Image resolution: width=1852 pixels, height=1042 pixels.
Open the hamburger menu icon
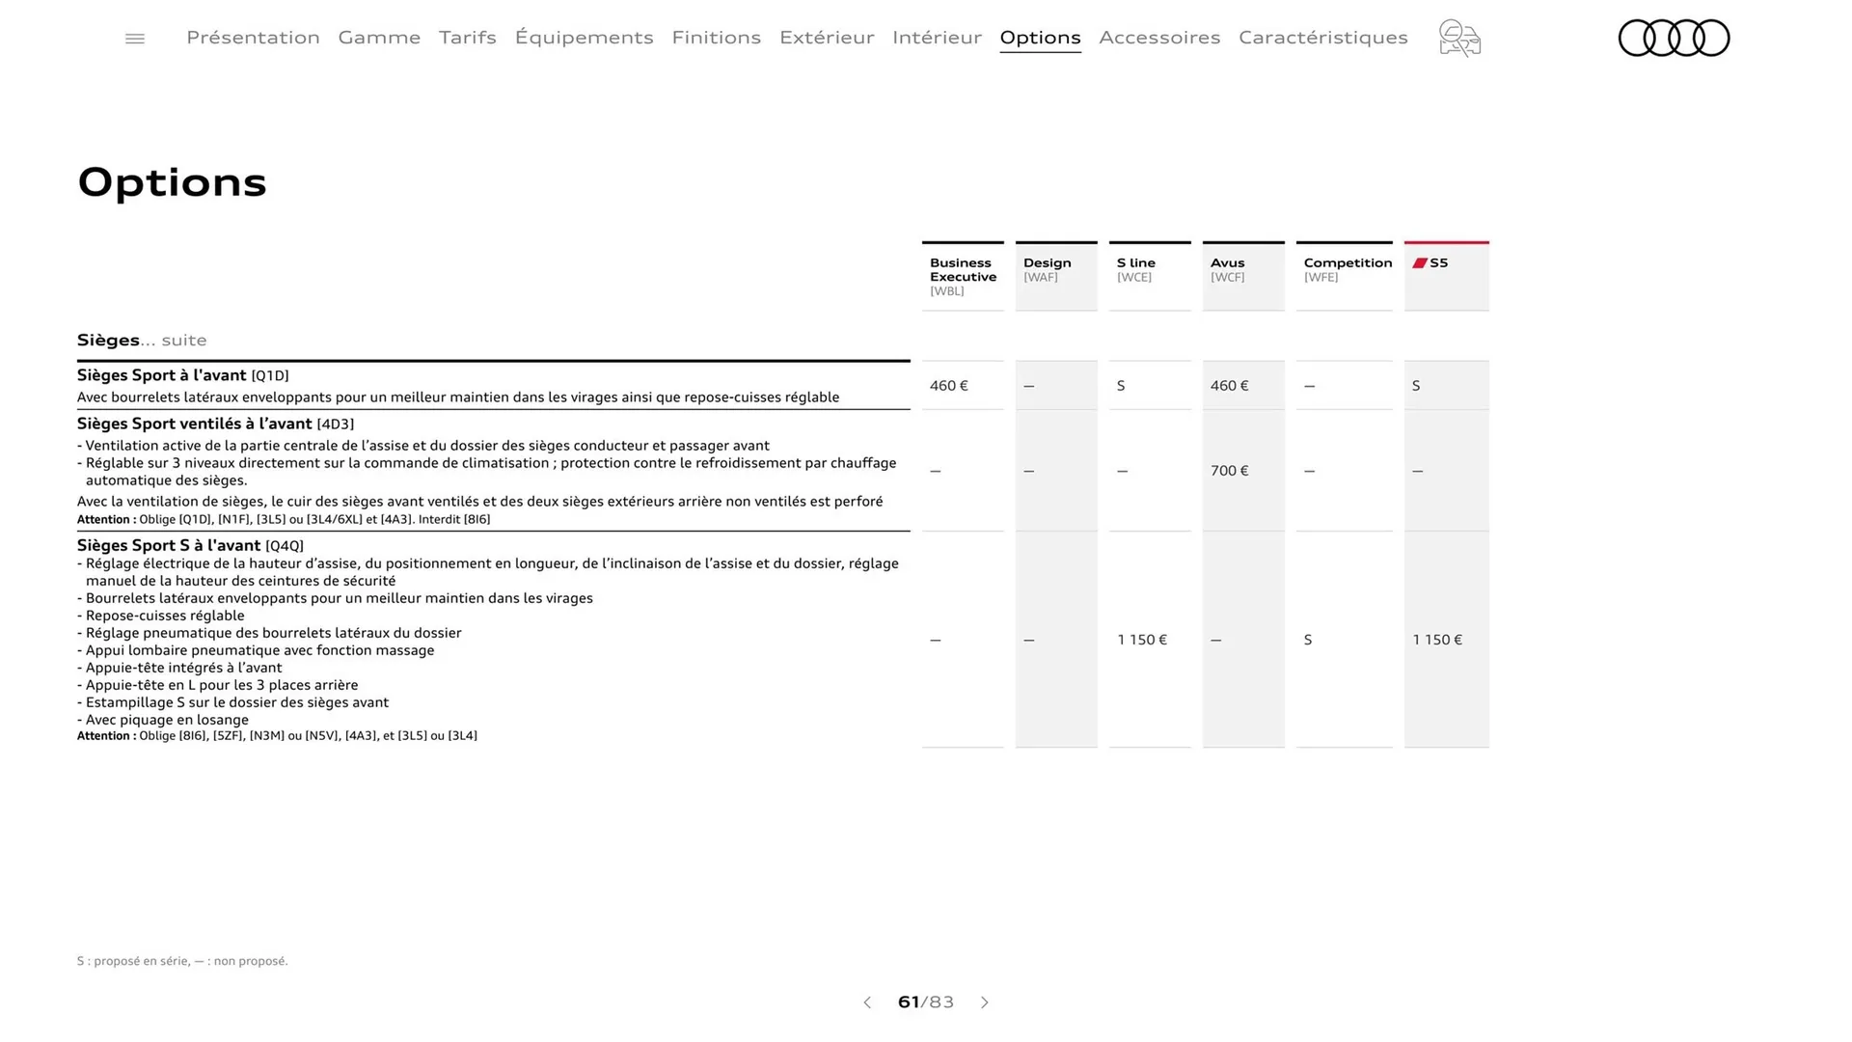tap(135, 39)
